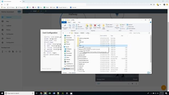Screen dimensions: 169x95
Task: Select the known_devices.yaml file
Action: tap(84, 62)
